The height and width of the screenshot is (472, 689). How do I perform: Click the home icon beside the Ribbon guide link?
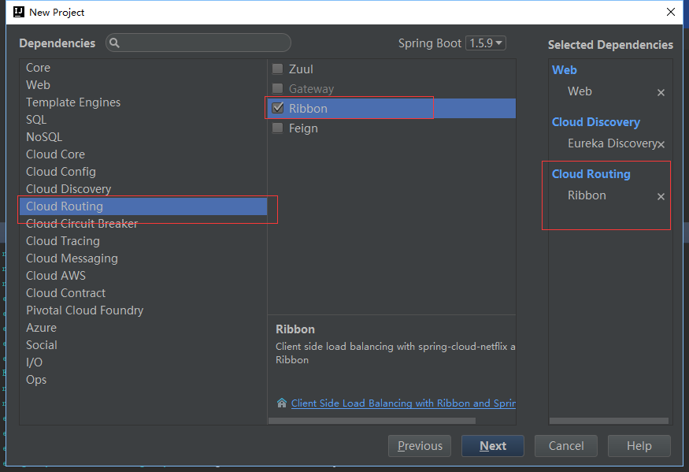pos(282,403)
